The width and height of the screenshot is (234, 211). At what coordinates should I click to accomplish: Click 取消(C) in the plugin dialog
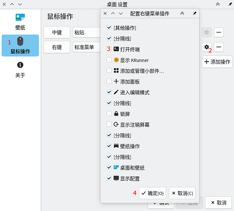coord(182,193)
